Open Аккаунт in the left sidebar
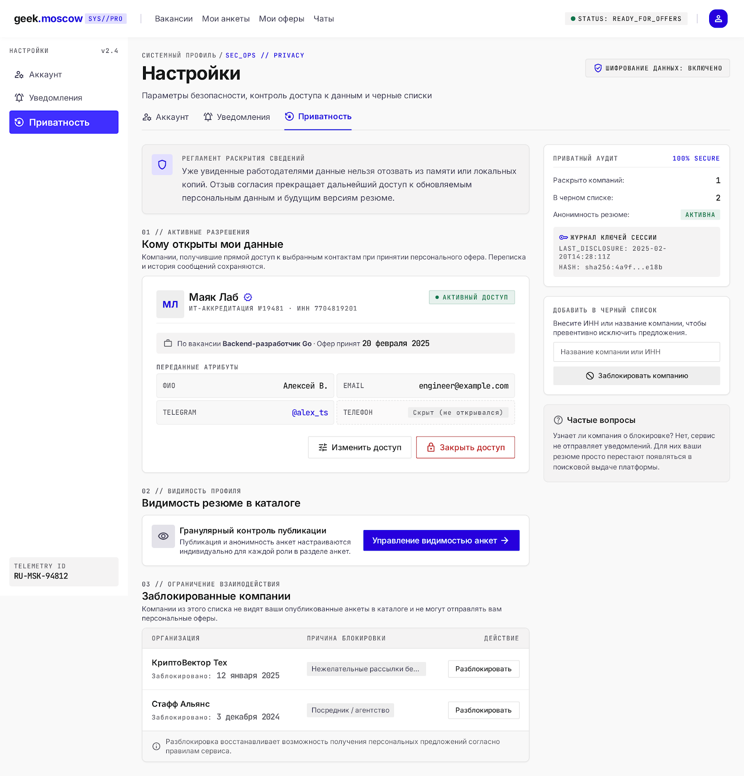Viewport: 744px width, 776px height. pos(64,75)
